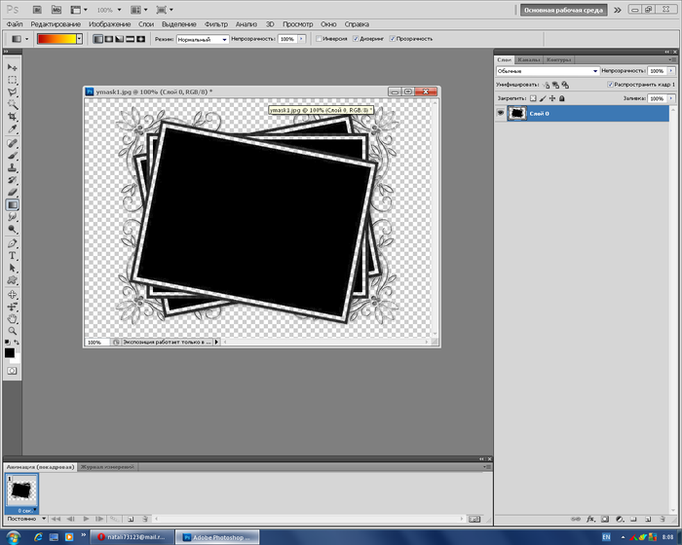Open the layer blend mode dropdown
682x545 pixels.
click(x=548, y=71)
